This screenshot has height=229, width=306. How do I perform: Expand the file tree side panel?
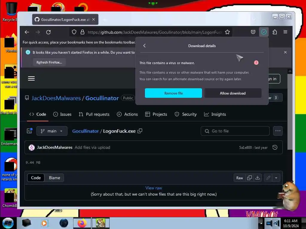click(30, 131)
